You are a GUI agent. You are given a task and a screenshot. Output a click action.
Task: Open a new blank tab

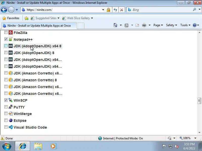pos(81,26)
